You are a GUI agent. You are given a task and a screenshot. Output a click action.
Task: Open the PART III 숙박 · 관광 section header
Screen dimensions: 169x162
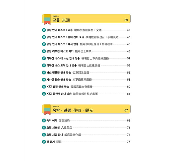86,109
